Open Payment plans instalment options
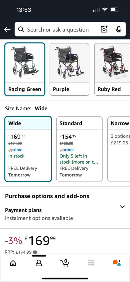130x282 pixels. coord(65,214)
